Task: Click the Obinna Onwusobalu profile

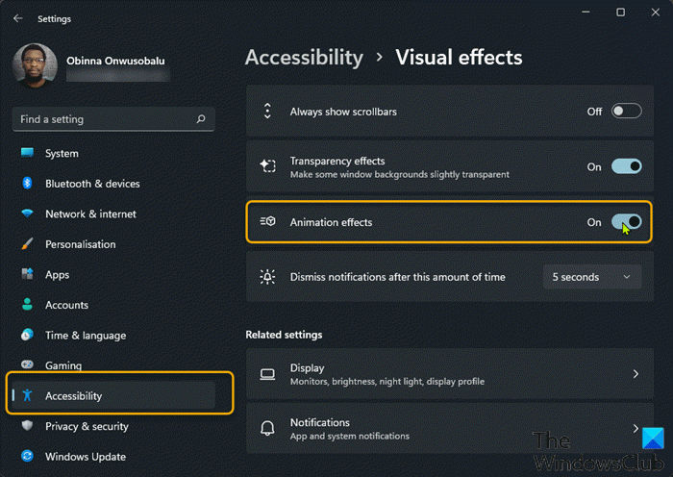Action: [x=91, y=63]
